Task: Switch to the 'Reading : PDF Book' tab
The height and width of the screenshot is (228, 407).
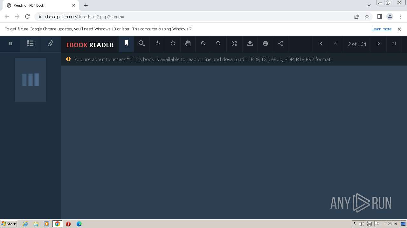Action: coord(40,5)
